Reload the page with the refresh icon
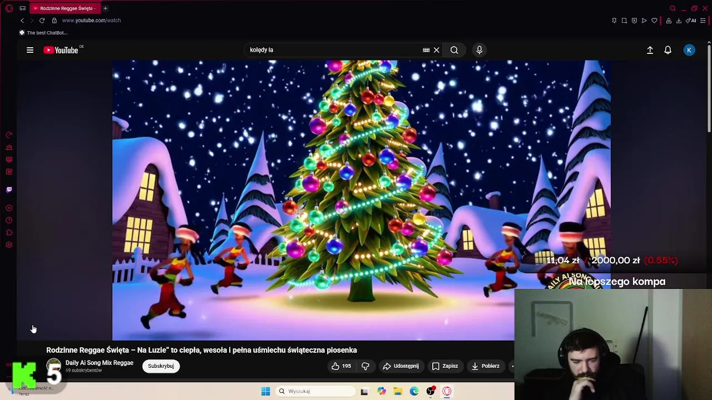Viewport: 712px width, 400px height. click(x=42, y=21)
